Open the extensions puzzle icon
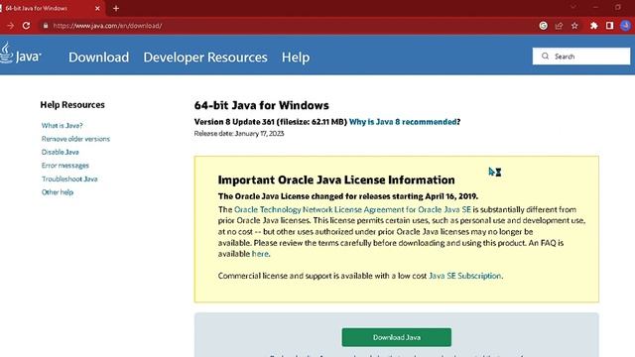 coord(594,26)
